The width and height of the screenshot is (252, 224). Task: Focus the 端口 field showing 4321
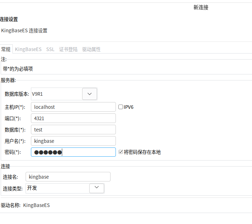[73, 118]
